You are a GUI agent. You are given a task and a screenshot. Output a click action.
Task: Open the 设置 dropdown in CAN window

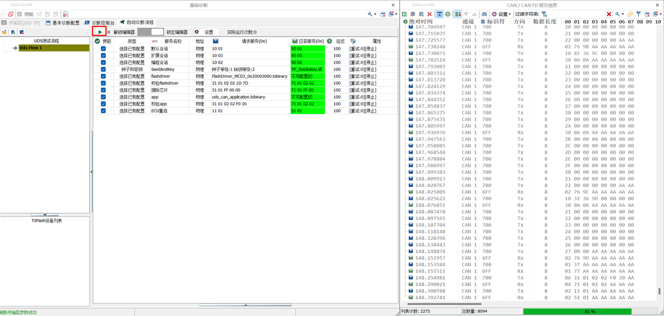501,14
